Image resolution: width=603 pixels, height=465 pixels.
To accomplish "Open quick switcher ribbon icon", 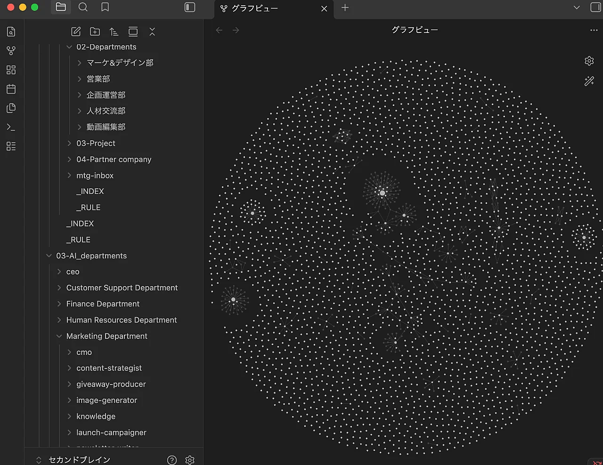I will pos(11,32).
